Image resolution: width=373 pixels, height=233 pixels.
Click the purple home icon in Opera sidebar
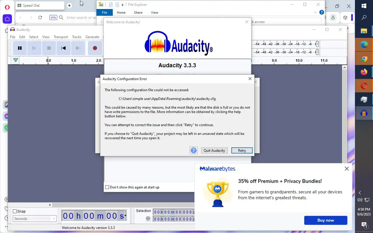coord(7,19)
